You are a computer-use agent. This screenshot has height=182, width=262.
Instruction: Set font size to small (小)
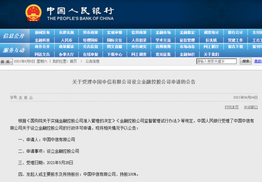pos(31,98)
